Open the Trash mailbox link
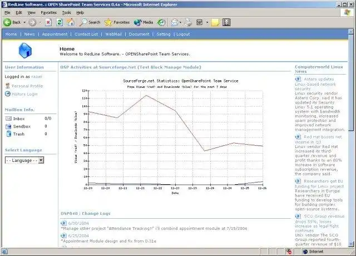 (x=18, y=134)
